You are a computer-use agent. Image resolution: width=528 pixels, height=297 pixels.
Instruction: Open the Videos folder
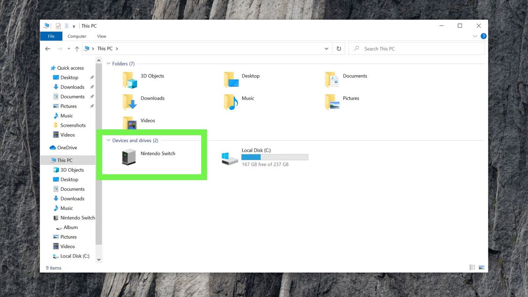[x=148, y=121]
